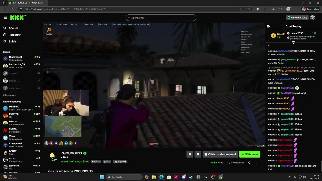The height and width of the screenshot is (181, 322).
Task: Select the zgougou13 tag
Action: click(120, 162)
